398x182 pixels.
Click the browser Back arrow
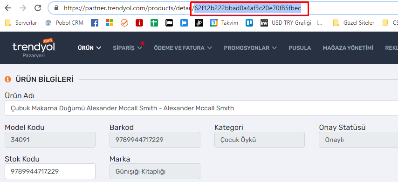point(8,8)
